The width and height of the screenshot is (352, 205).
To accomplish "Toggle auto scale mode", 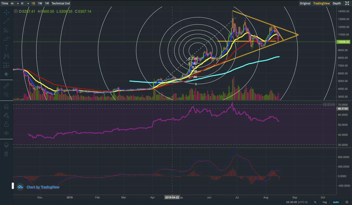I will coord(336,202).
